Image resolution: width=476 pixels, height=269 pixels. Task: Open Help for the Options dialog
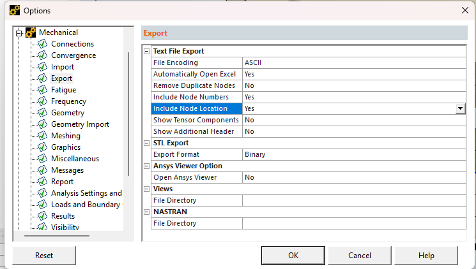[x=426, y=256]
